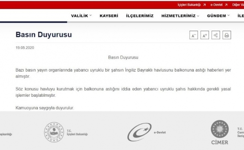Viewport: 244px width, 150px height.
Task: Click the İçişleri Bakanlığı emblem in the footer
Action: coord(54,132)
